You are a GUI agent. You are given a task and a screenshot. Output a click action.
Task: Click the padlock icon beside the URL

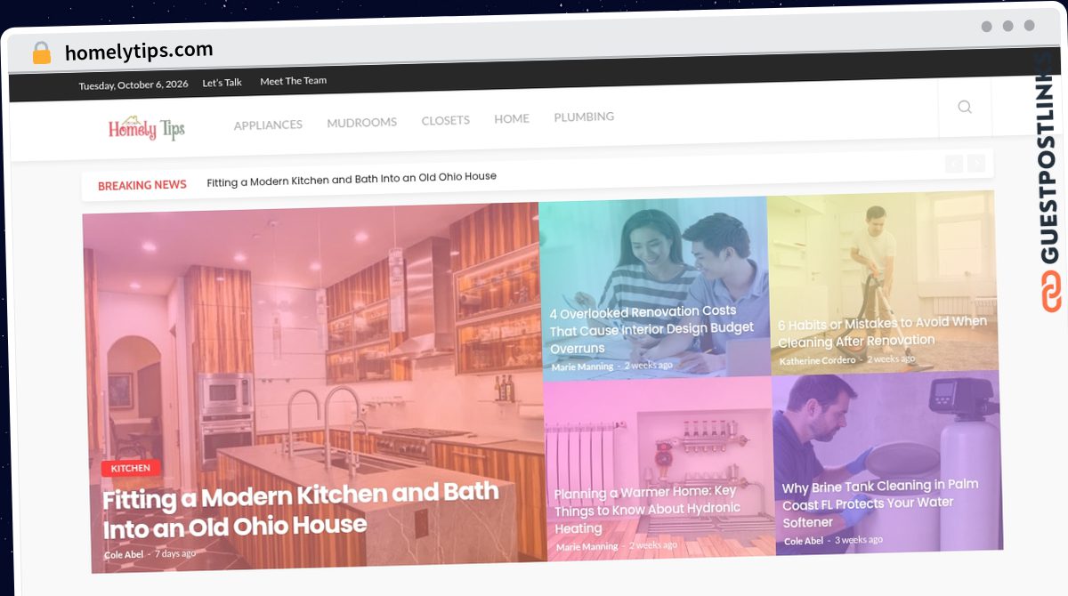pyautogui.click(x=41, y=52)
